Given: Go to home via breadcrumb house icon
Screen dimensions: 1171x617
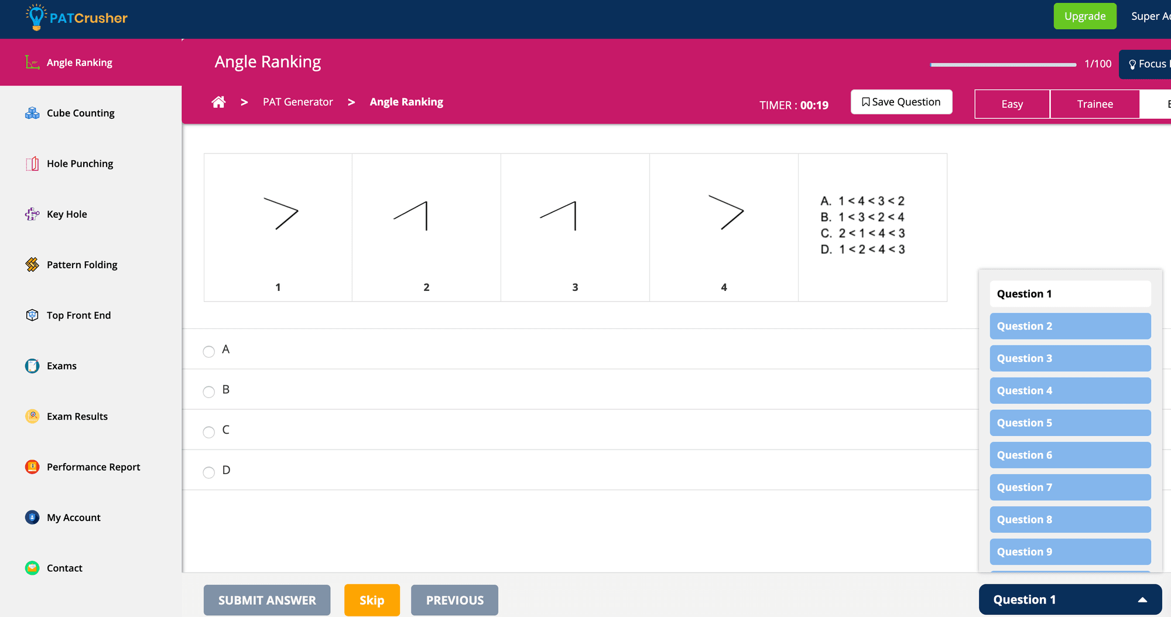Looking at the screenshot, I should (218, 102).
